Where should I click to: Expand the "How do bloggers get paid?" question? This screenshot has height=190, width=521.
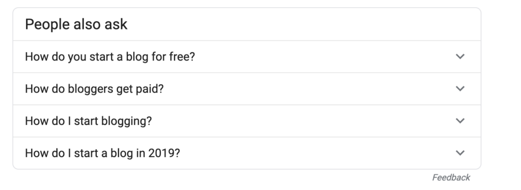tap(247, 89)
